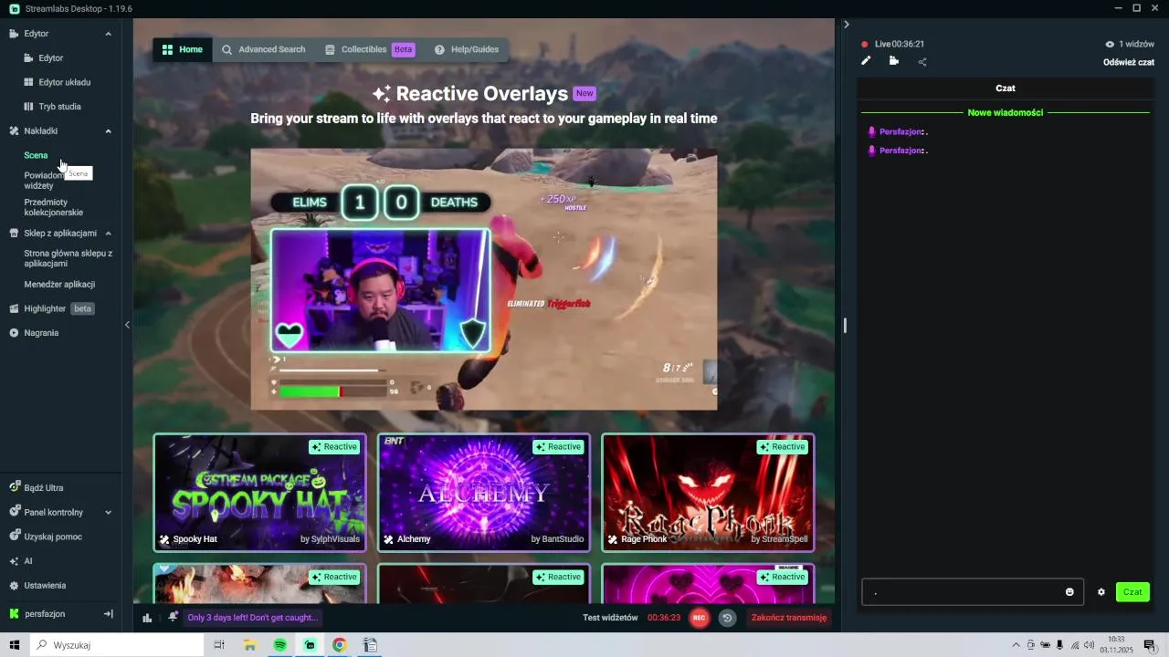This screenshot has height=657, width=1169.
Task: Click Odśwież czat to refresh chat
Action: click(1129, 62)
